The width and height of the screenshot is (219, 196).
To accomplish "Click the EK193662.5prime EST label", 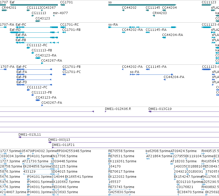I will (x=66, y=182).
